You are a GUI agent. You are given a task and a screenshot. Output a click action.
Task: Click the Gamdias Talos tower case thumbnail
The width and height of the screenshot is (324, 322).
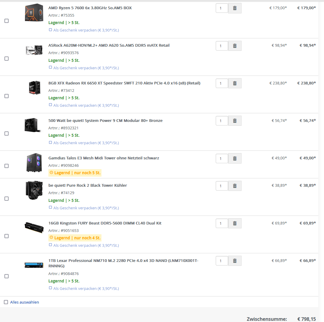(34, 163)
